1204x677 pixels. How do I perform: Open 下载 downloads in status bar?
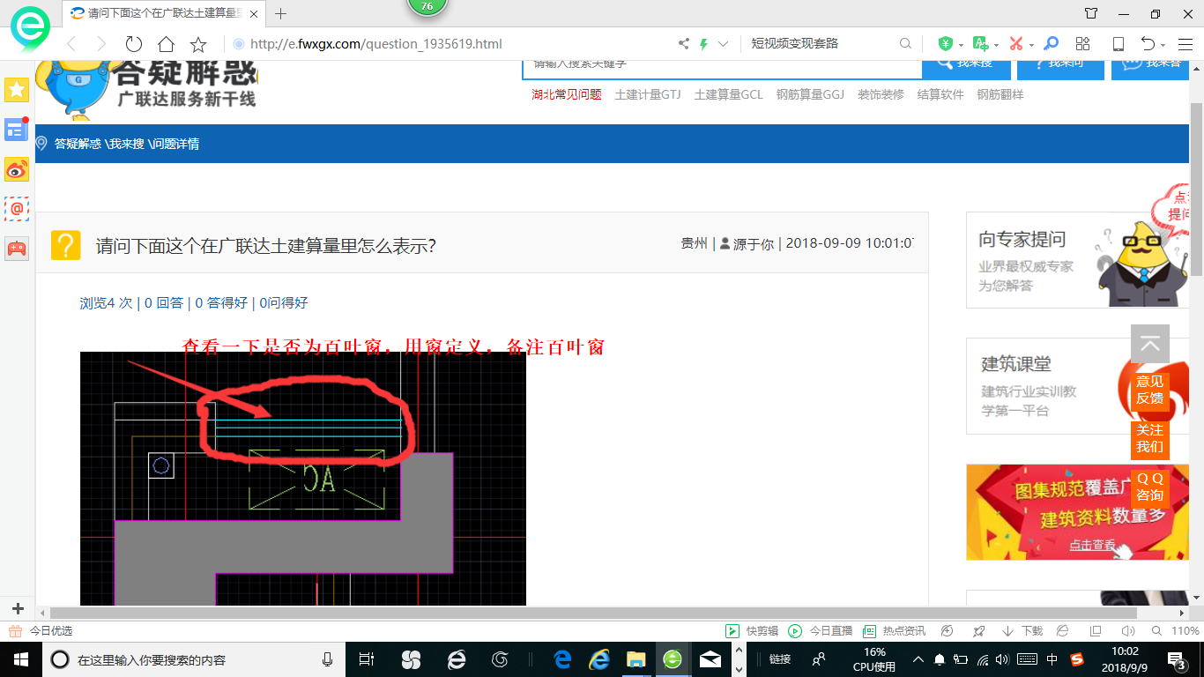1022,631
